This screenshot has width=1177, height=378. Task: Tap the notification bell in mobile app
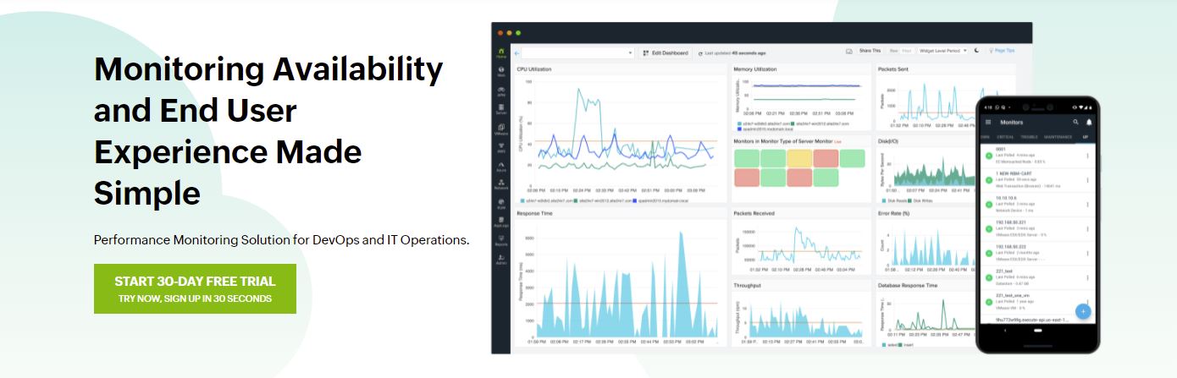pos(1089,123)
